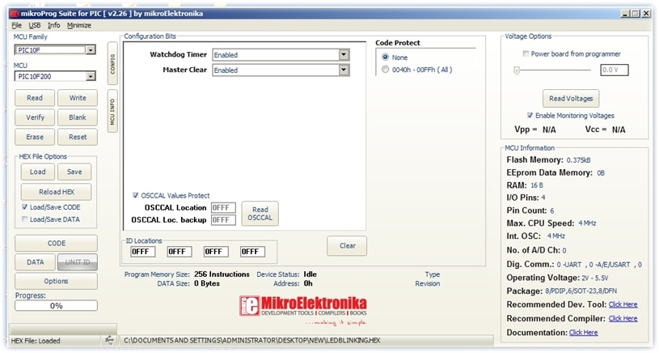Click the Minimize menu item
The height and width of the screenshot is (353, 659).
tap(79, 25)
